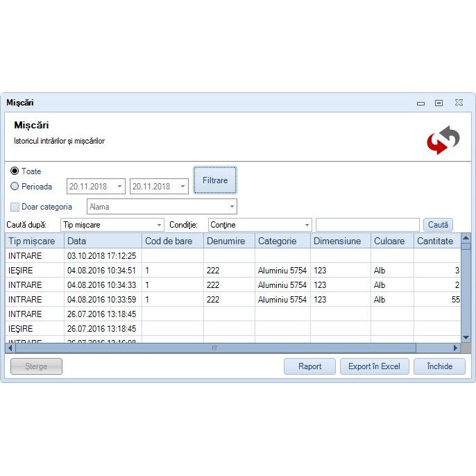Select the Perioada radio button
This screenshot has width=476, height=476.
15,187
